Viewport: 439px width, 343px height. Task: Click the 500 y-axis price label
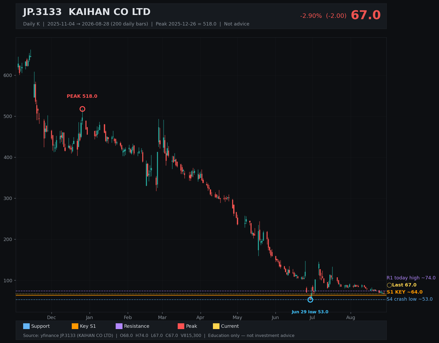(8, 116)
